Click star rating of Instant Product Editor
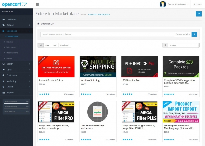The width and height of the screenshot is (205, 146). pyautogui.click(x=44, y=94)
